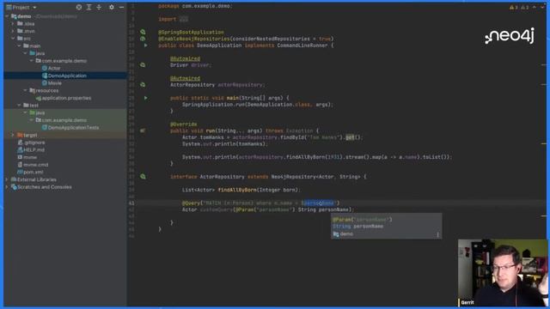The width and height of the screenshot is (550, 309).
Task: Select Movie class in project tree
Action: point(55,83)
